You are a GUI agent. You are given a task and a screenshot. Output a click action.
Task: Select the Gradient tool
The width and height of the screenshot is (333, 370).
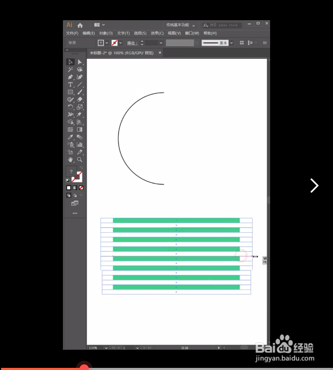point(80,129)
